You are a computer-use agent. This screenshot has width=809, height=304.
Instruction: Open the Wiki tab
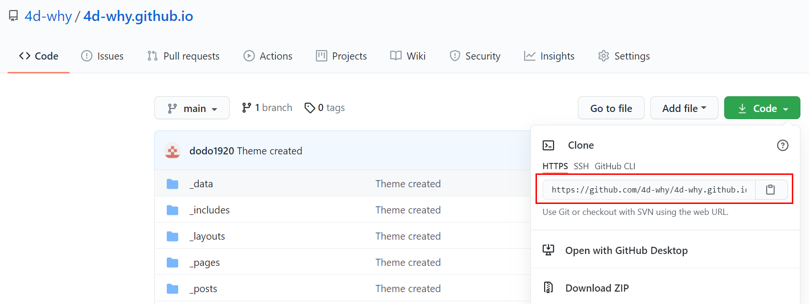click(408, 56)
